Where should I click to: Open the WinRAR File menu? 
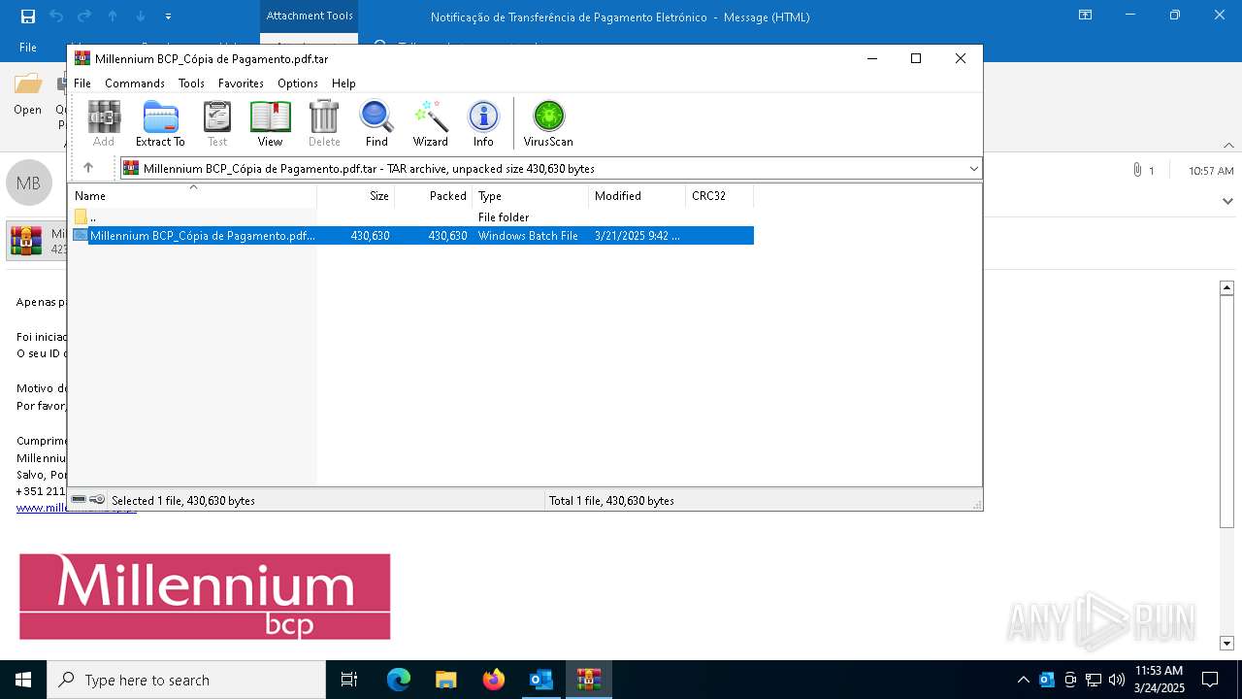tap(82, 83)
